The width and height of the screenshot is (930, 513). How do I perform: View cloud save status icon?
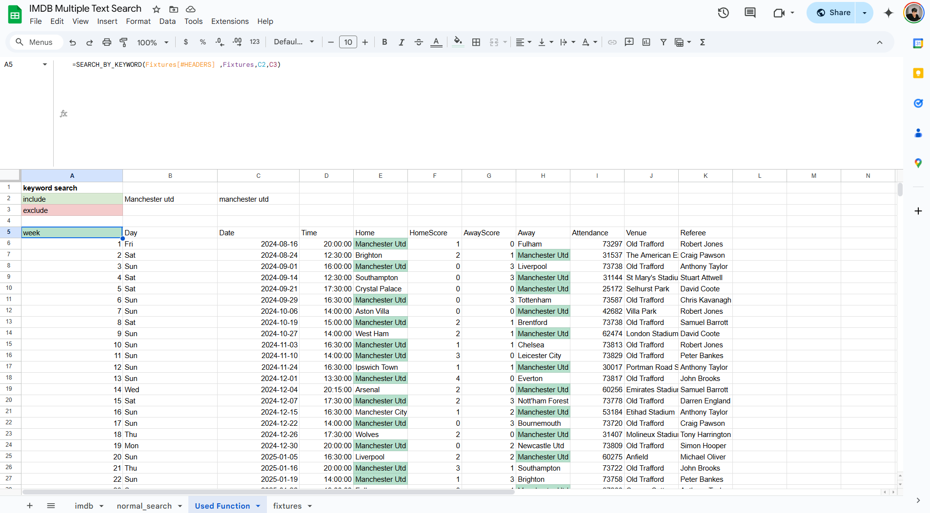[191, 9]
